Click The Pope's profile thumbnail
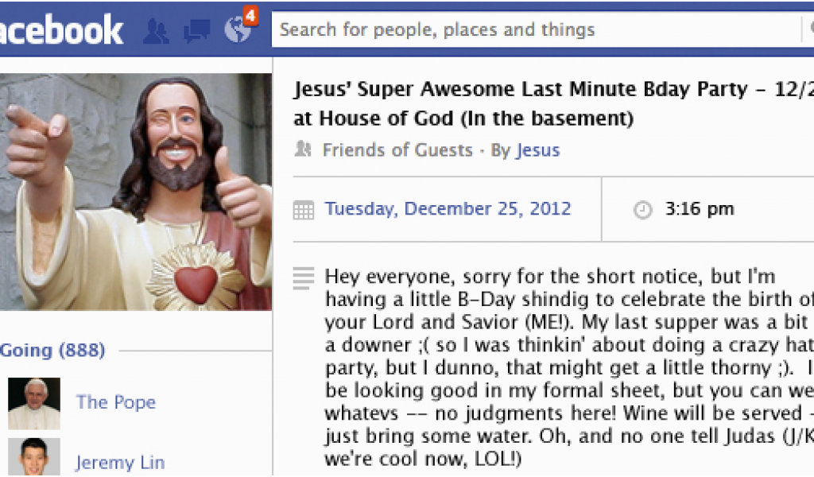Screen dimensions: 814x477 click(x=34, y=403)
